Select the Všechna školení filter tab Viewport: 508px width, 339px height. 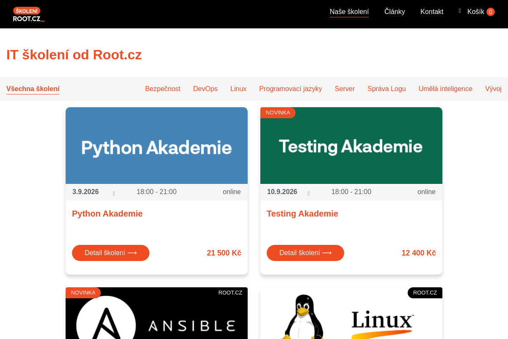point(33,89)
